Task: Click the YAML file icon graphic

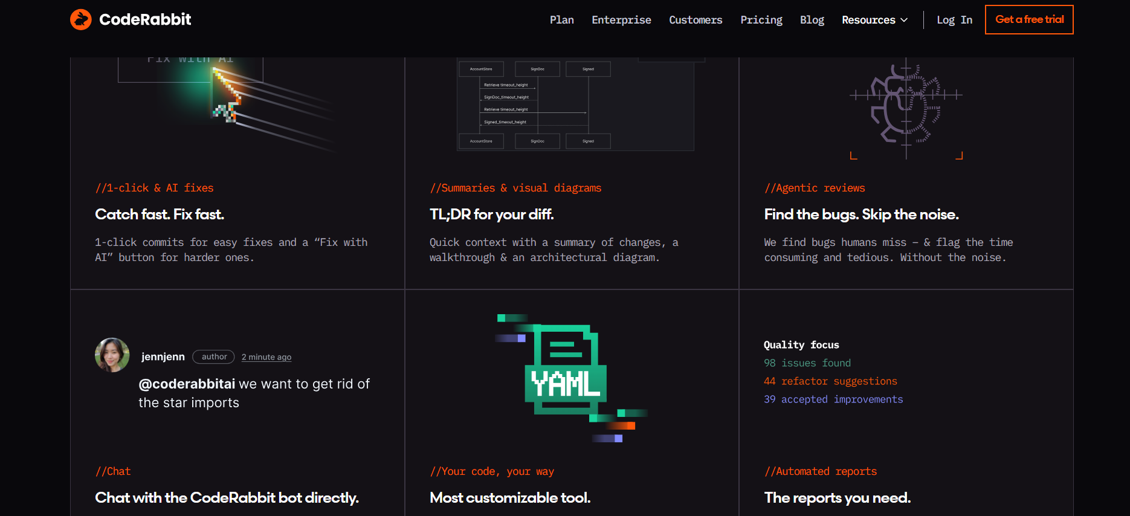Action: tap(566, 370)
